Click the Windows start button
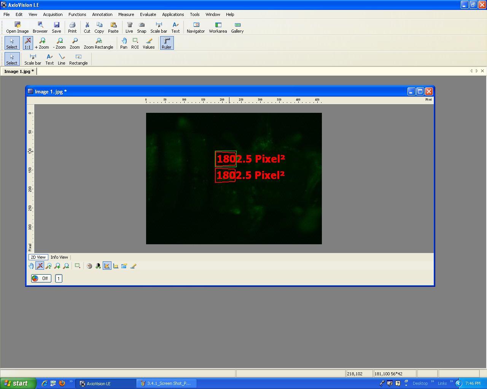The width and height of the screenshot is (487, 389). 18,383
